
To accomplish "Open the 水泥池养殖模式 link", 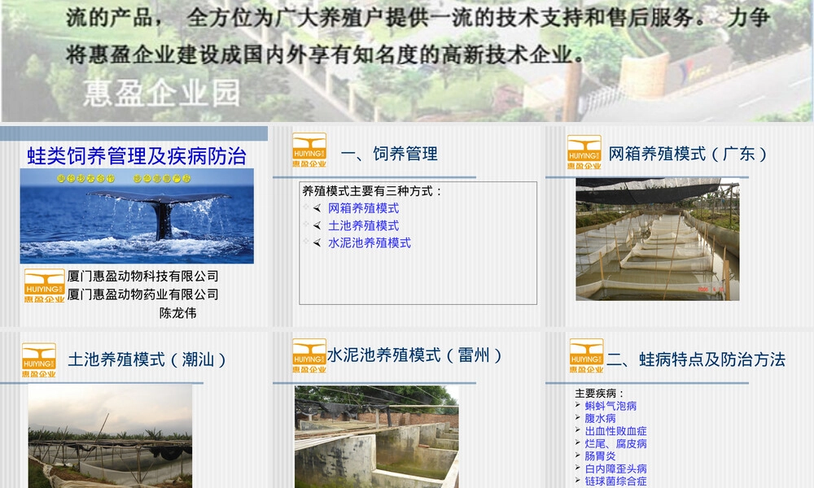I will [369, 242].
